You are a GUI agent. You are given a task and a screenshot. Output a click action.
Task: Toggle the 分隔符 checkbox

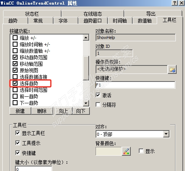click(98, 105)
